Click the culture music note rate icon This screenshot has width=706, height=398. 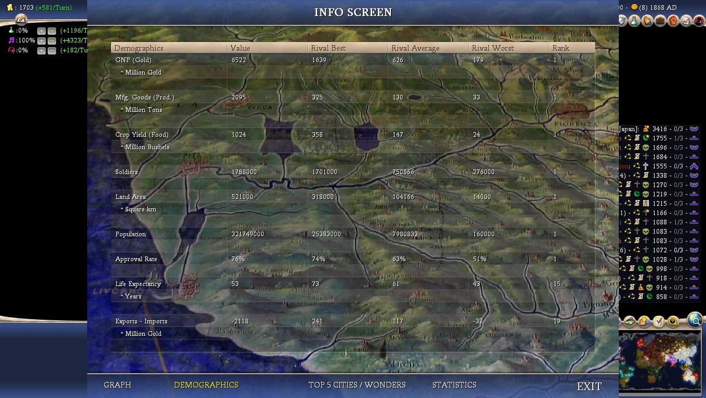[11, 40]
